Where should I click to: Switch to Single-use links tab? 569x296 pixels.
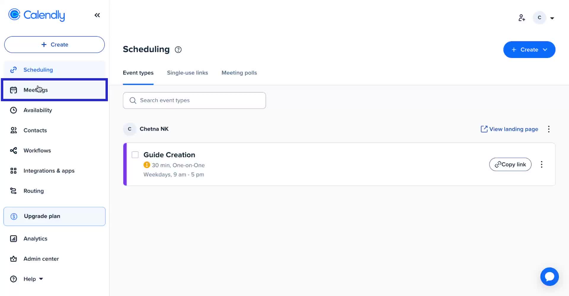[x=187, y=73]
